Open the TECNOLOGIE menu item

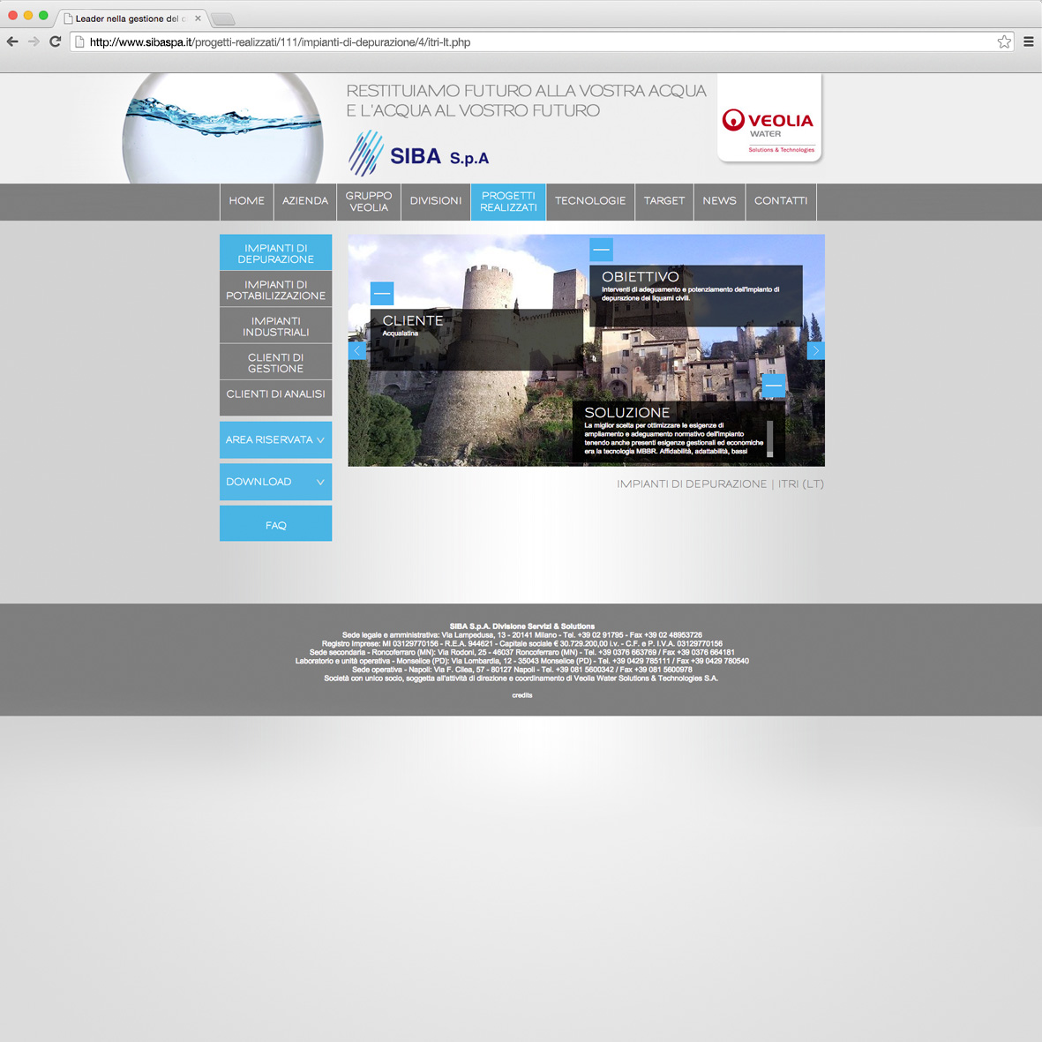(590, 201)
